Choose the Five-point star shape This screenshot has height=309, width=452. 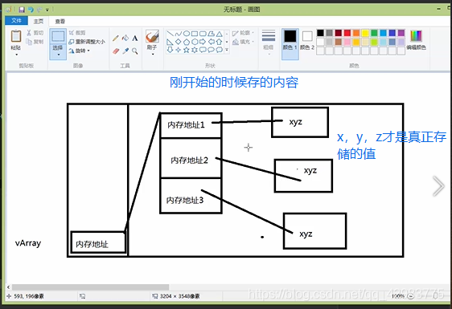[x=187, y=50]
